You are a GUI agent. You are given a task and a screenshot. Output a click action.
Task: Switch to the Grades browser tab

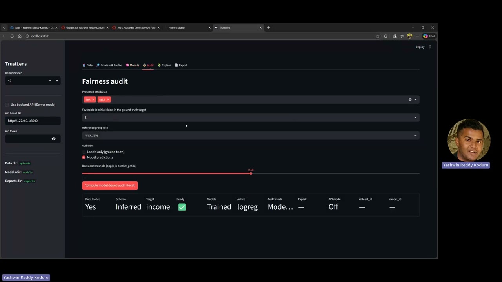[85, 27]
